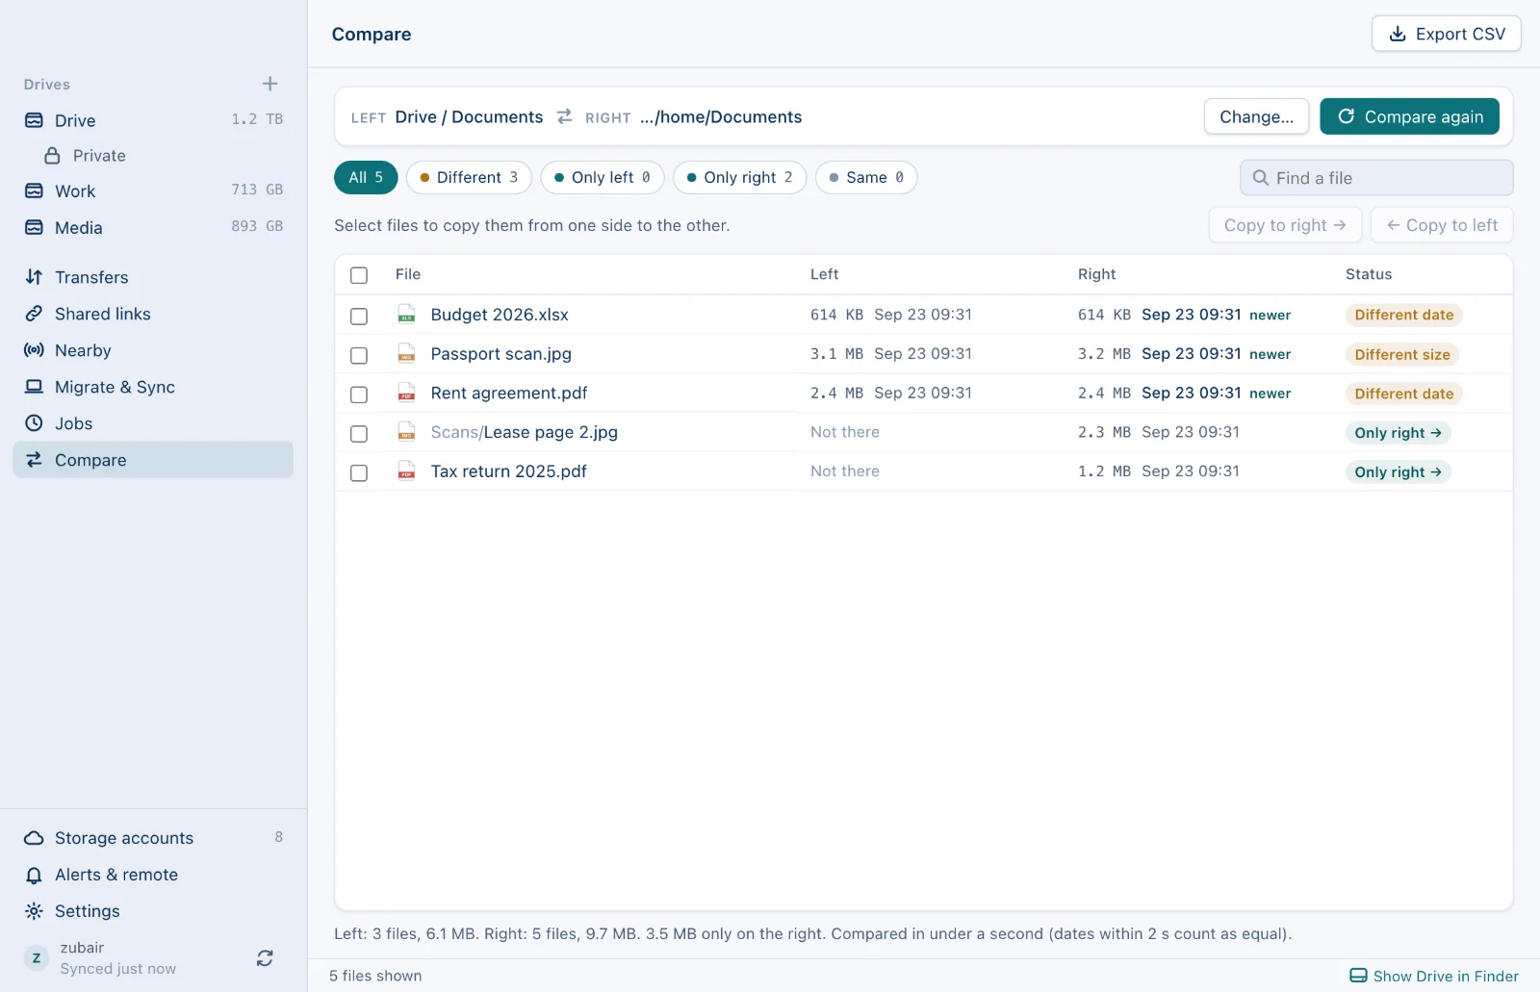
Task: Click the right path .../home/Documents
Action: coord(721,116)
